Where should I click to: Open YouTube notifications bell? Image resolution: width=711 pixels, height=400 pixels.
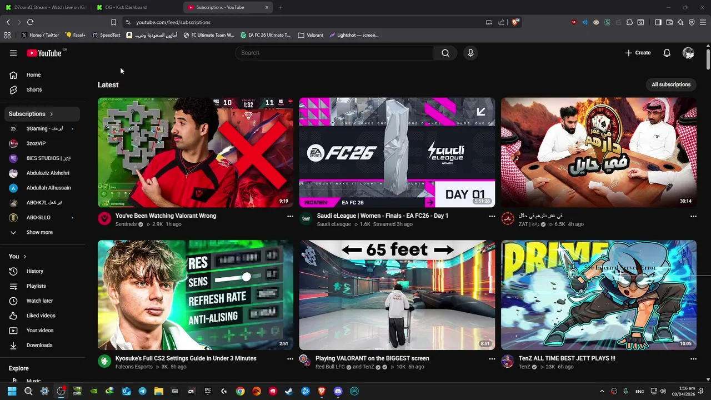[667, 53]
